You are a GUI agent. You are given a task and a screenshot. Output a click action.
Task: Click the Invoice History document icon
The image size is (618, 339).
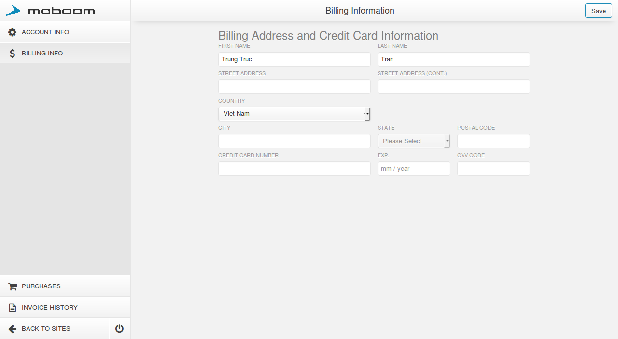pyautogui.click(x=13, y=308)
